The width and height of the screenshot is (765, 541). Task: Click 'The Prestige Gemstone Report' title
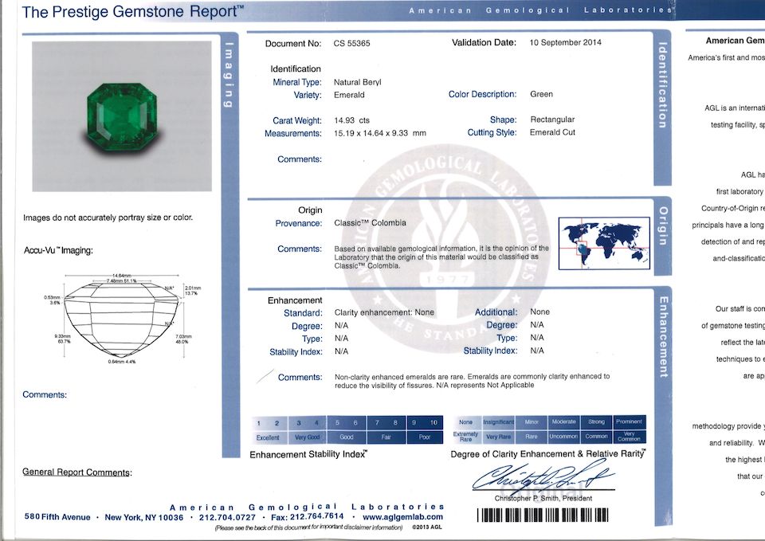tap(133, 12)
